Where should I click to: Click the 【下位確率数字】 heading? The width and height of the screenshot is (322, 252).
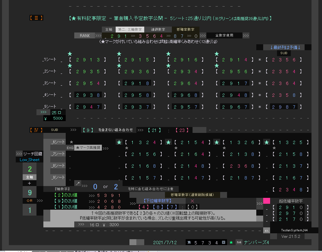tap(157, 201)
